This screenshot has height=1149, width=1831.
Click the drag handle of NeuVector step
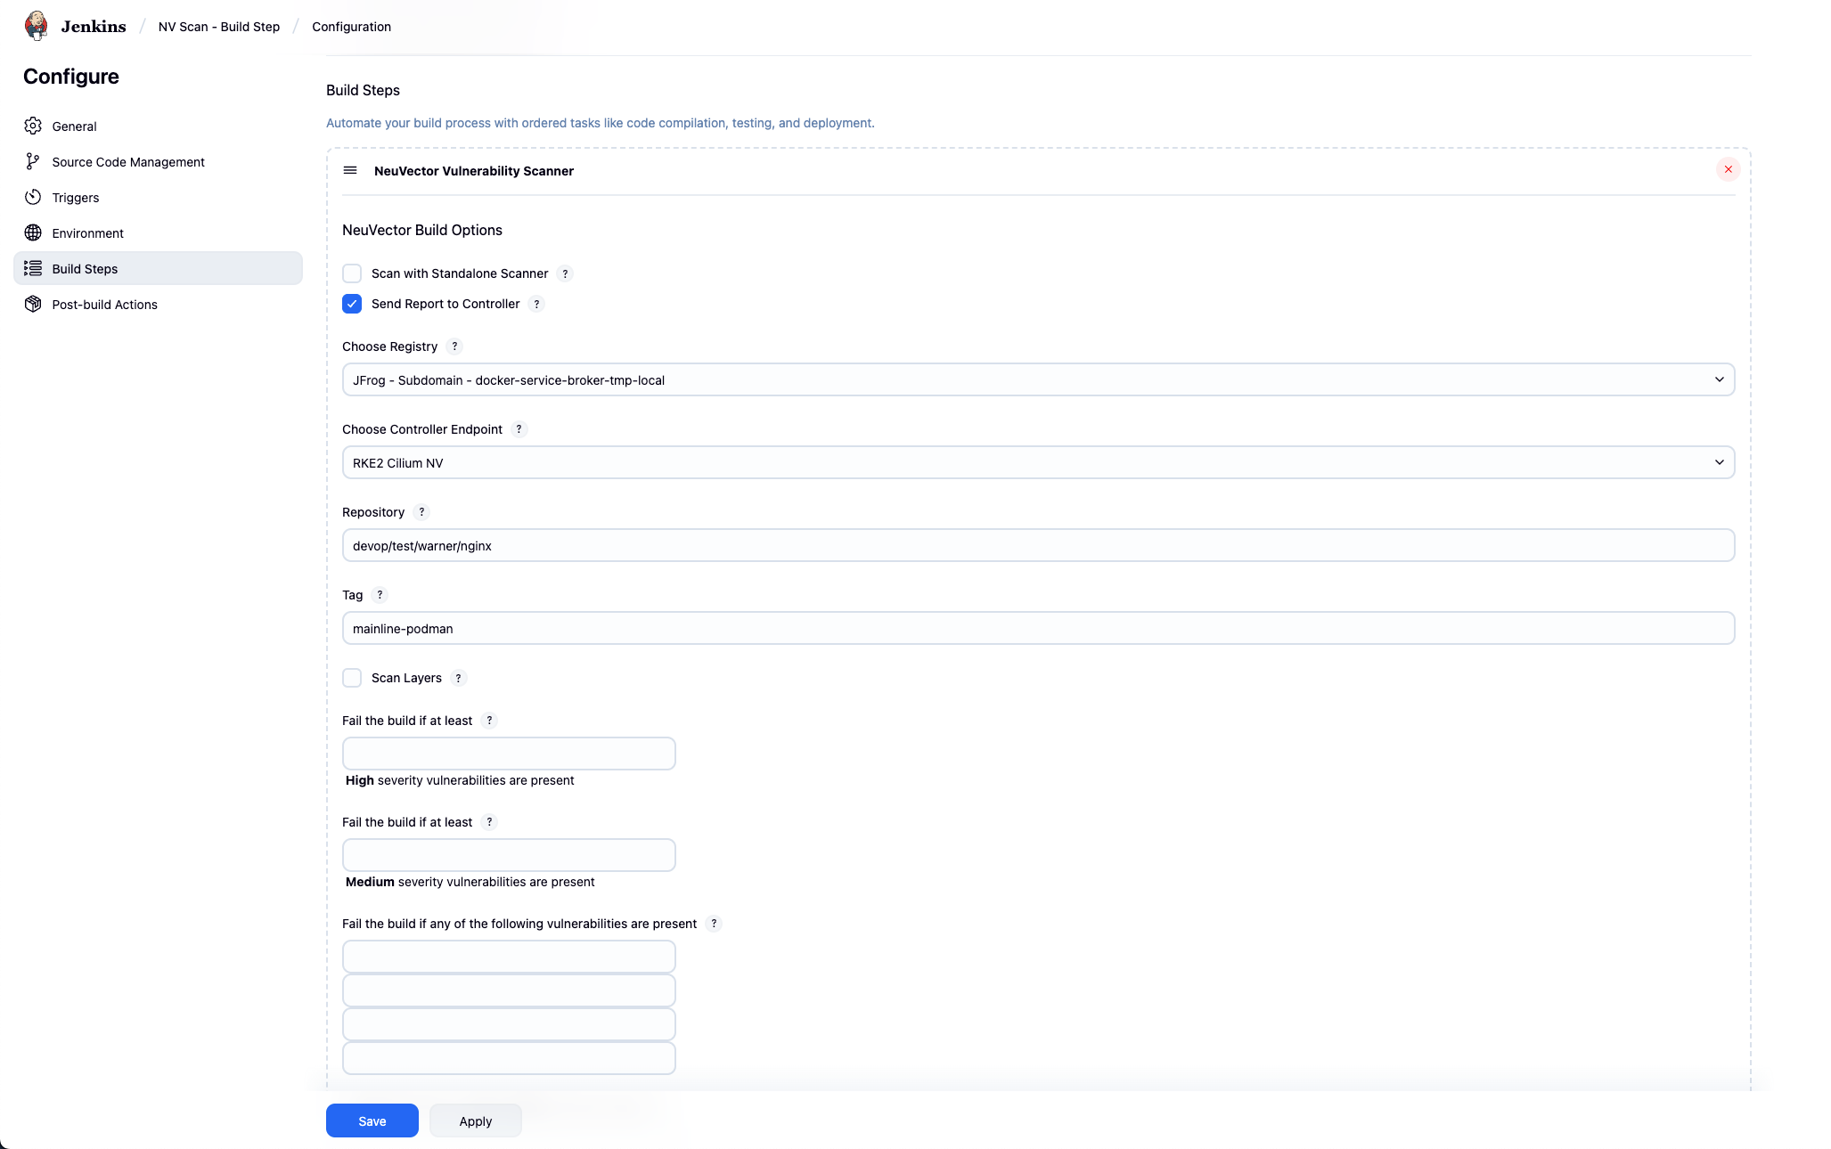[x=350, y=170]
